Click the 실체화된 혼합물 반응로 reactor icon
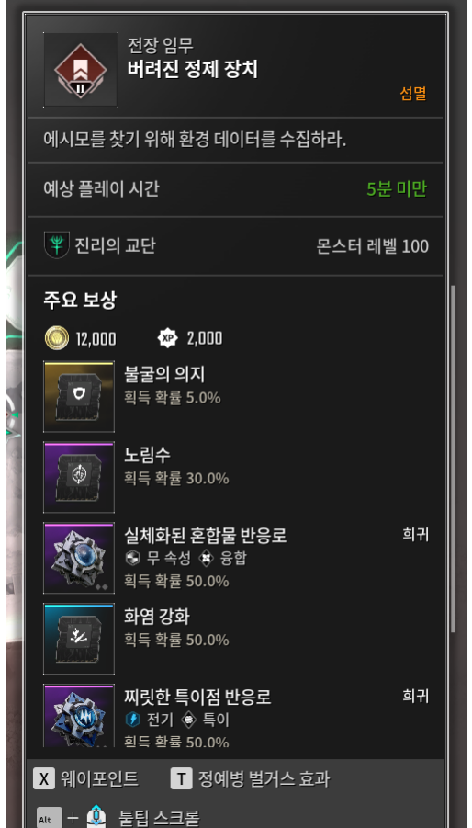The width and height of the screenshot is (472, 828). [79, 558]
